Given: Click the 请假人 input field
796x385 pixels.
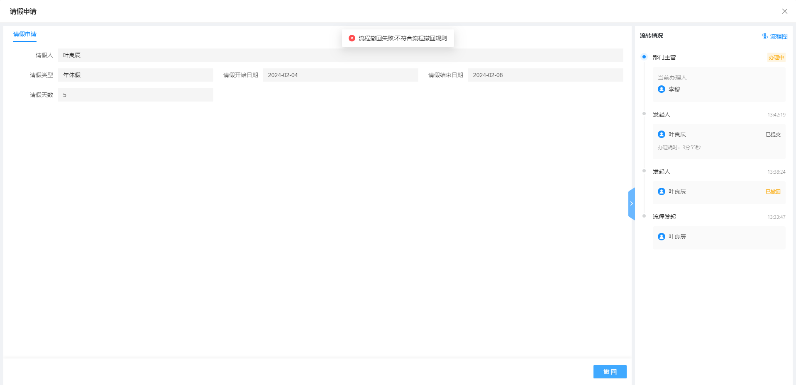Looking at the screenshot, I should 340,55.
